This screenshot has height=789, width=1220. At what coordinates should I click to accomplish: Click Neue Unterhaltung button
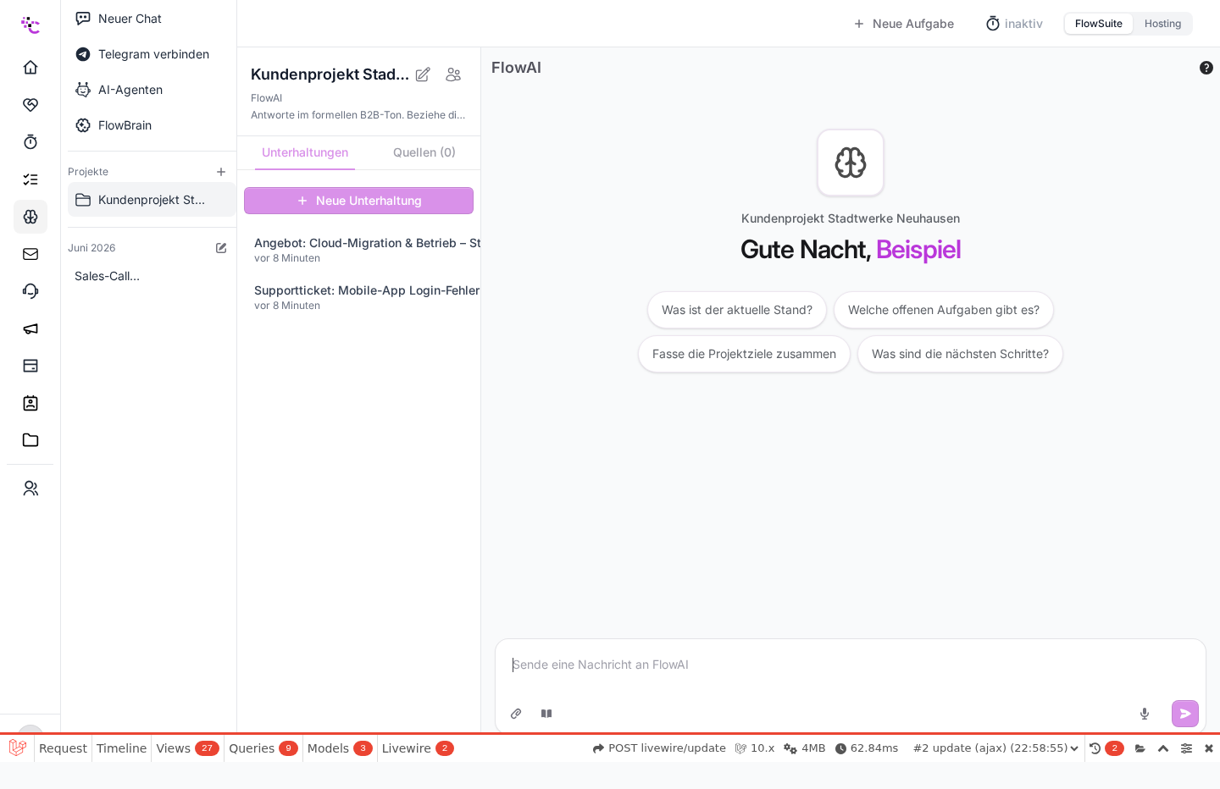[358, 201]
